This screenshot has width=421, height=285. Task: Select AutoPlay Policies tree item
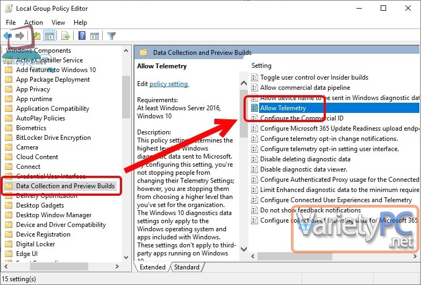pyautogui.click(x=40, y=118)
